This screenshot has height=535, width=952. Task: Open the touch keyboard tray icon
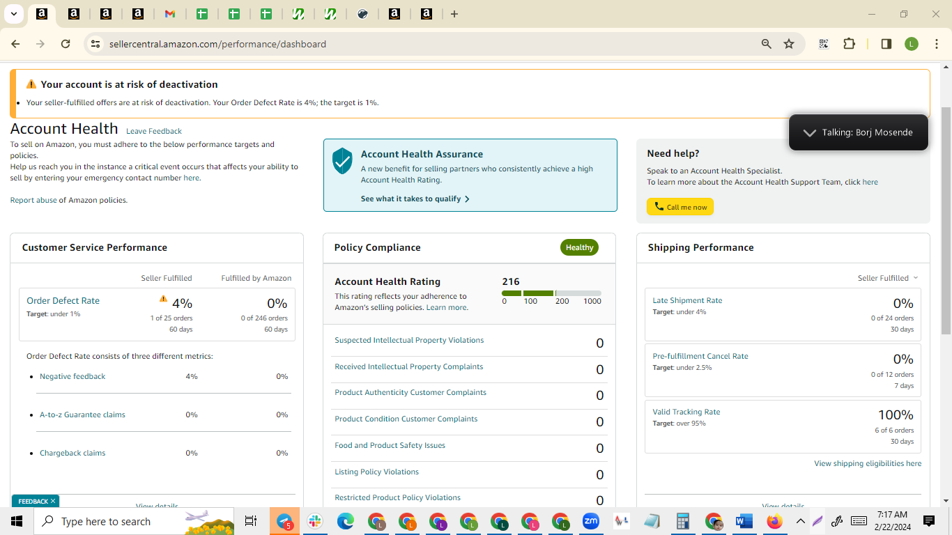859,521
